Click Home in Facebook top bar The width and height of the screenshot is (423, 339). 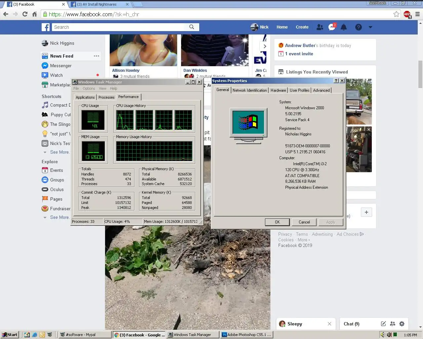[x=282, y=27]
